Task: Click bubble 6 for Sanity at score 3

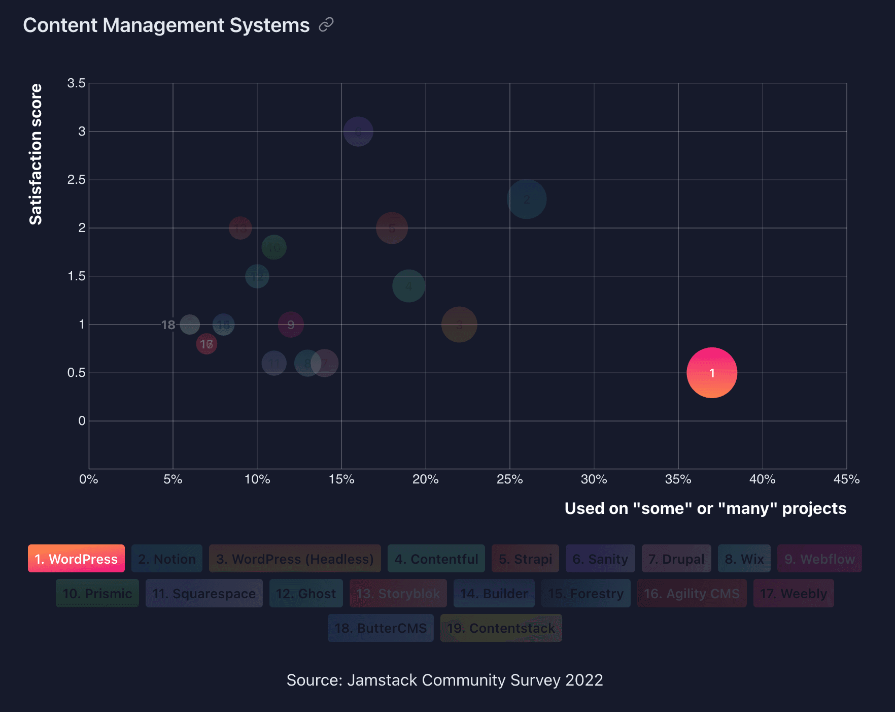Action: pos(358,132)
